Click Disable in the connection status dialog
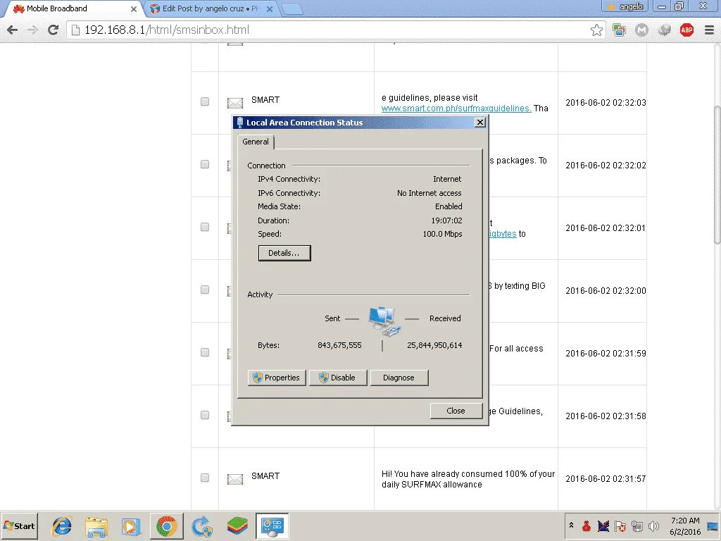The height and width of the screenshot is (541, 721). [x=338, y=378]
